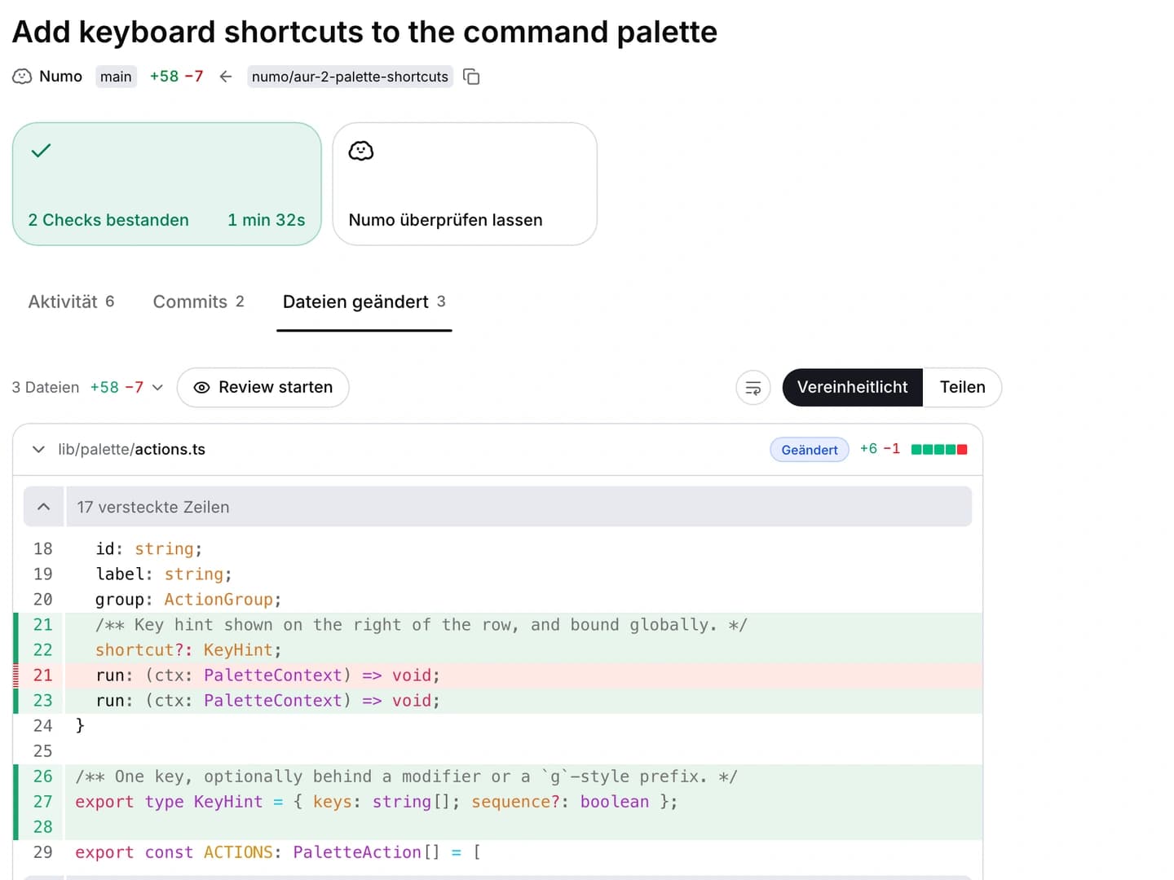1174x880 pixels.
Task: Click the Geändert status badge
Action: tap(810, 450)
